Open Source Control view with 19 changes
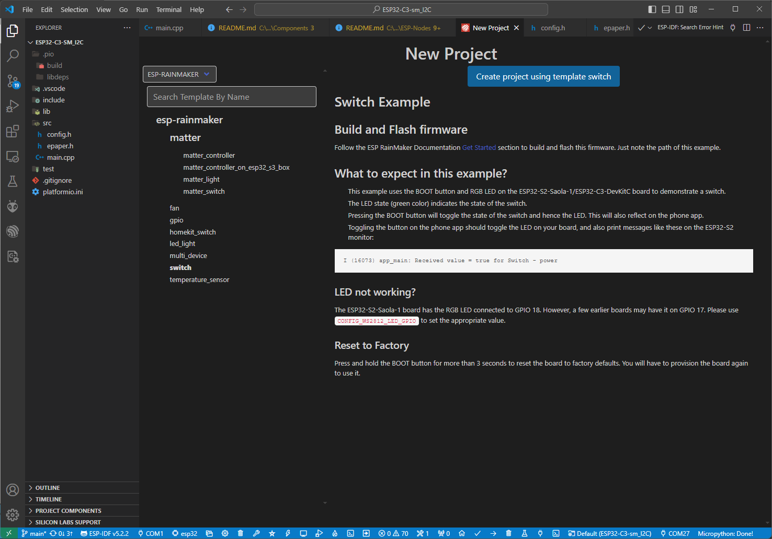The image size is (772, 539). pyautogui.click(x=13, y=81)
